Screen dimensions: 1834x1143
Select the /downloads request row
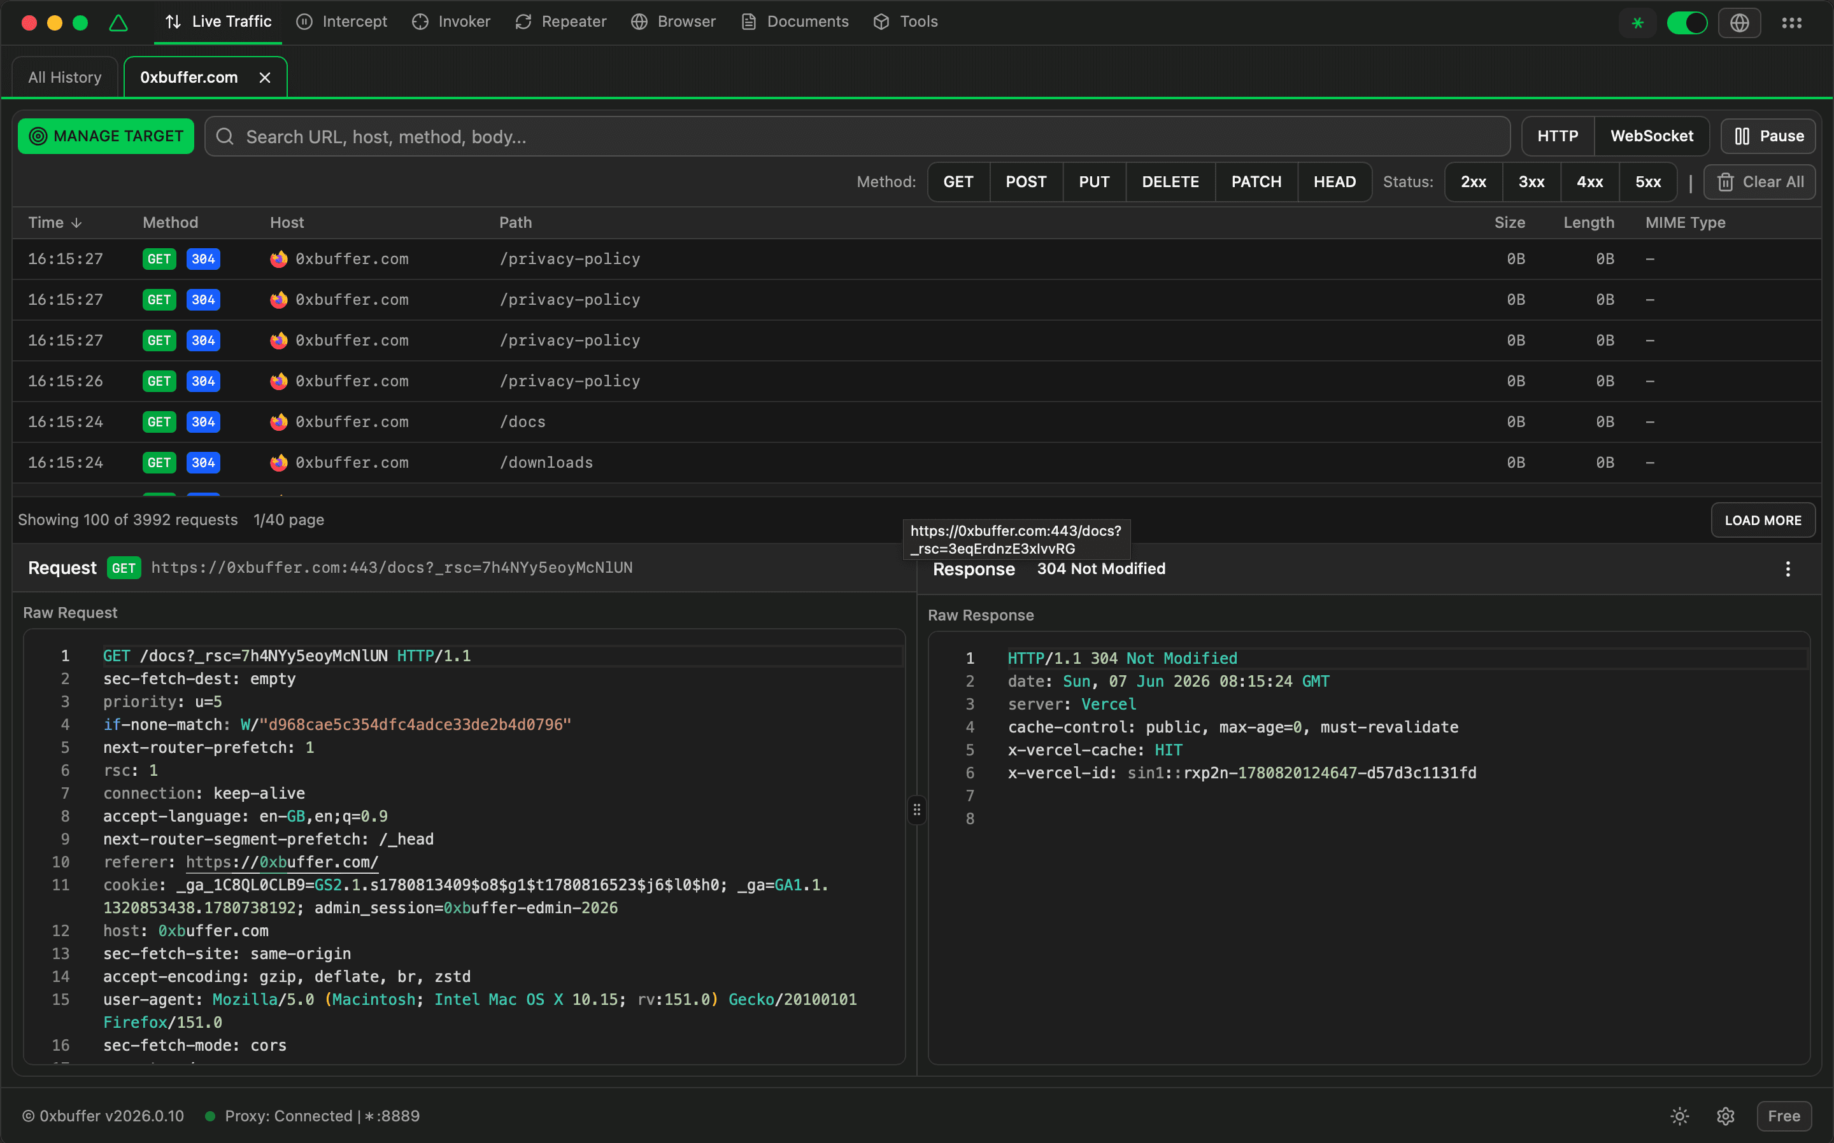tap(916, 463)
